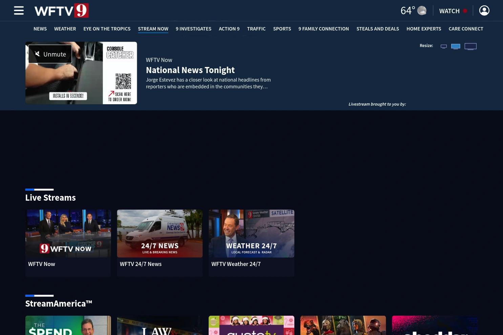The height and width of the screenshot is (335, 503).
Task: Open the SPORTS section
Action: 282,29
